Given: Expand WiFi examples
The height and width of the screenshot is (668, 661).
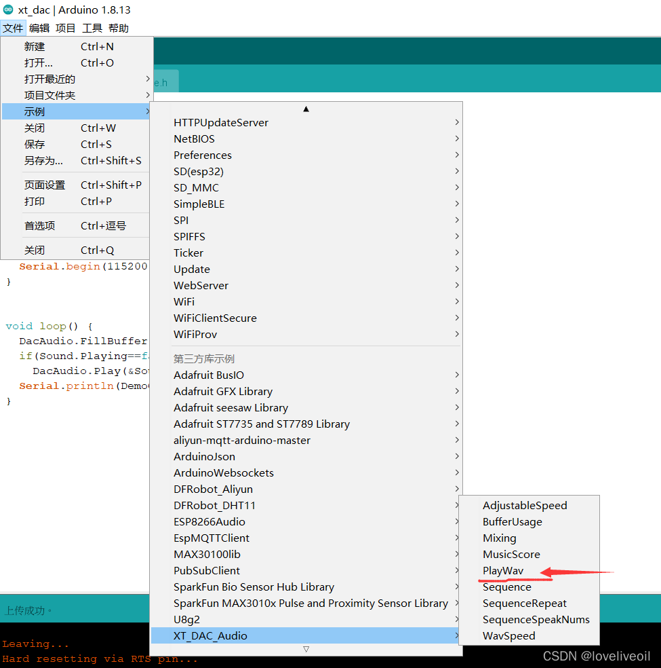Looking at the screenshot, I should pos(306,301).
